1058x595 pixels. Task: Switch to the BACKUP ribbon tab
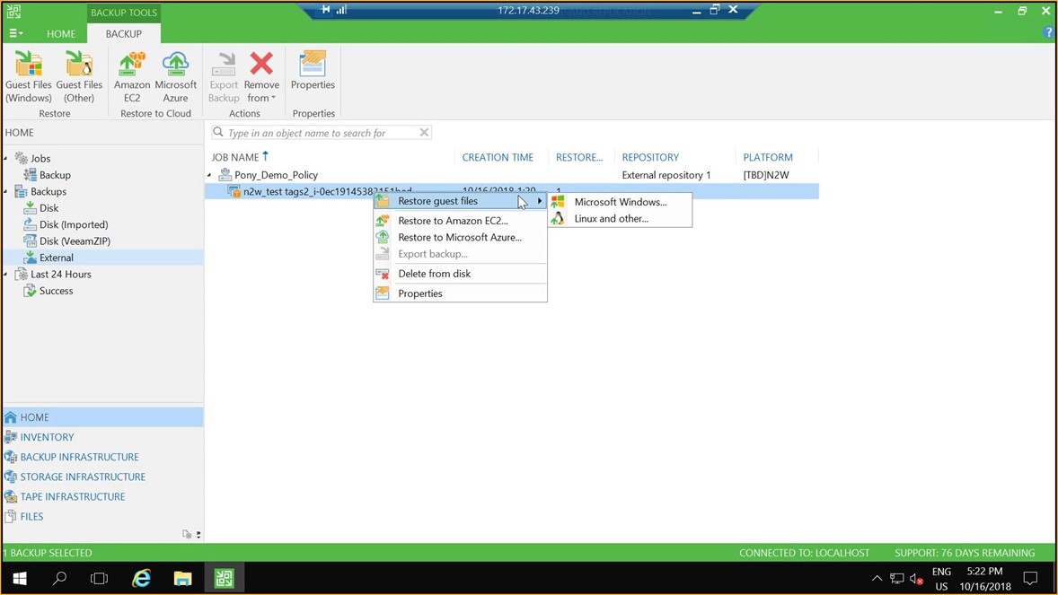click(x=123, y=33)
